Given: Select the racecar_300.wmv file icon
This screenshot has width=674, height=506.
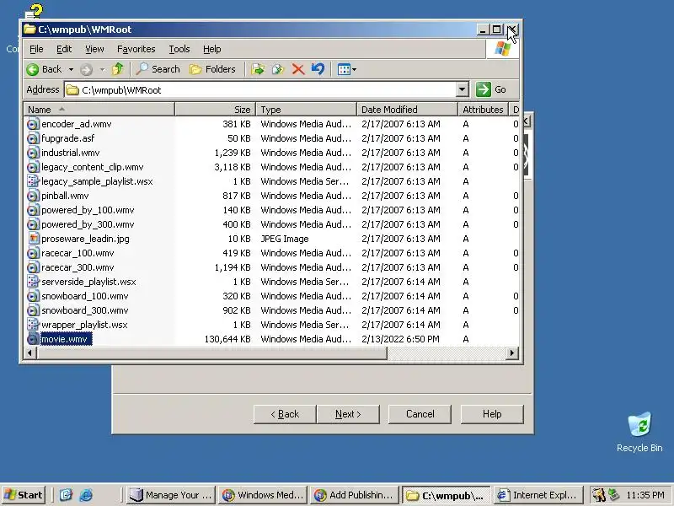Looking at the screenshot, I should click(x=33, y=267).
